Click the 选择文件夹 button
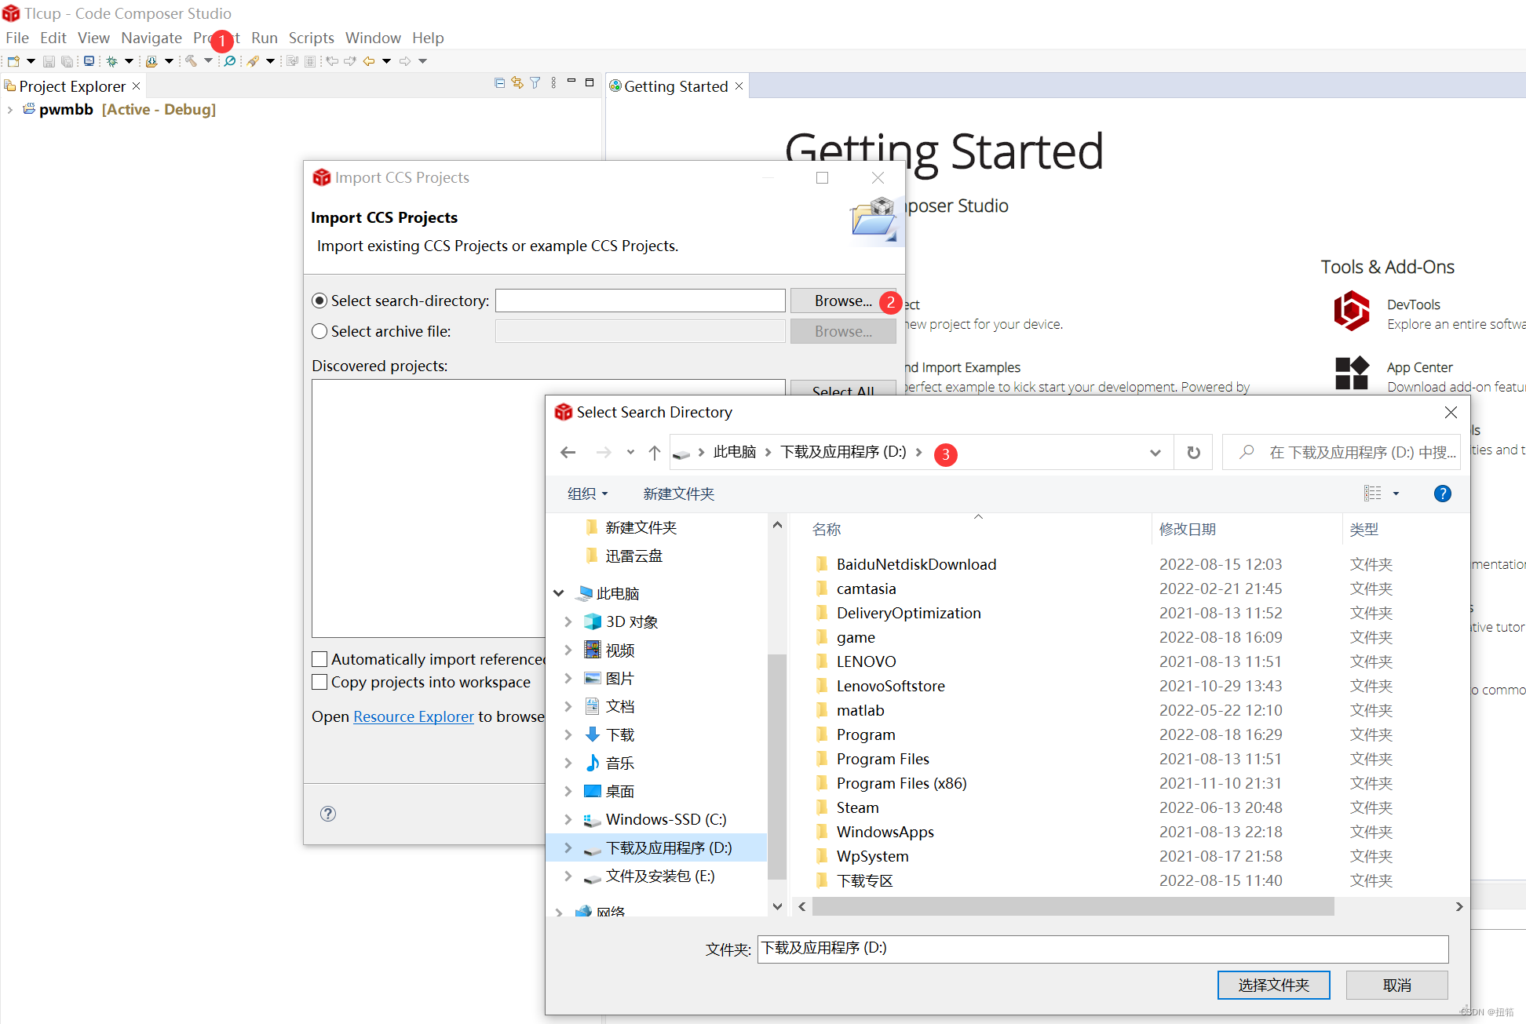Image resolution: width=1526 pixels, height=1024 pixels. coord(1273,985)
